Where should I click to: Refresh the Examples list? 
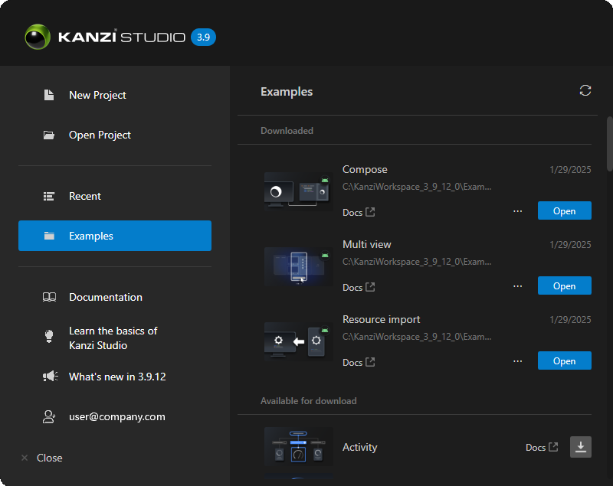(x=585, y=90)
